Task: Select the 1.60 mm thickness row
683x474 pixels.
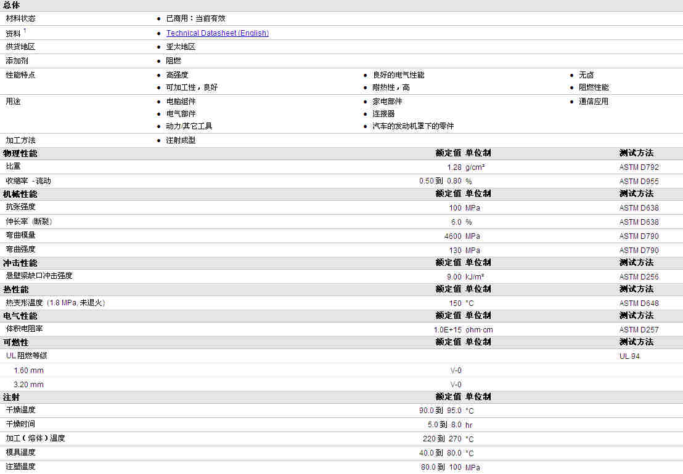Action: coord(29,371)
